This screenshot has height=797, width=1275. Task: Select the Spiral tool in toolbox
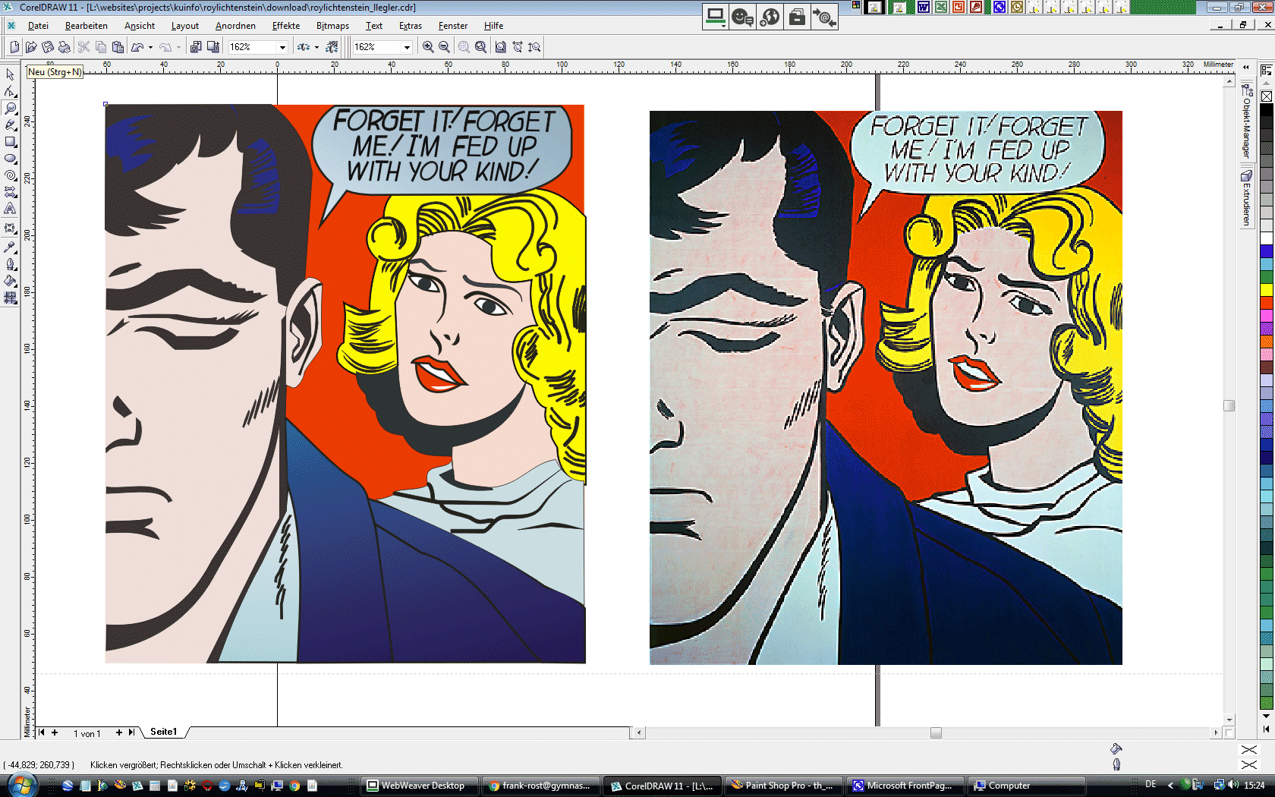pyautogui.click(x=11, y=175)
